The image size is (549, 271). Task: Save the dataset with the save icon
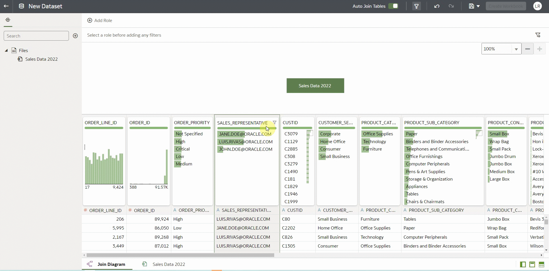click(471, 6)
